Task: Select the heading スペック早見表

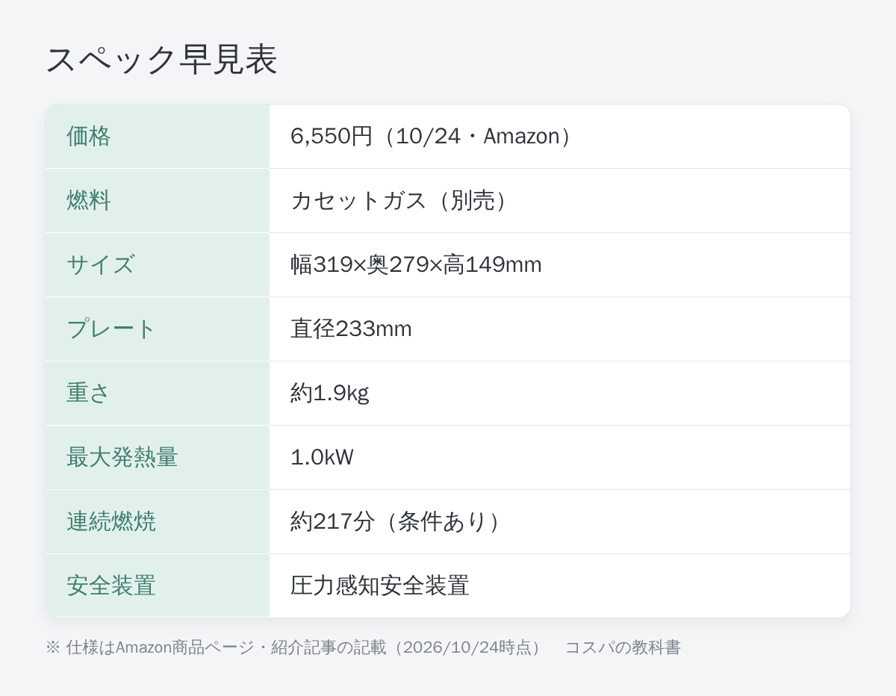Action: click(x=161, y=60)
